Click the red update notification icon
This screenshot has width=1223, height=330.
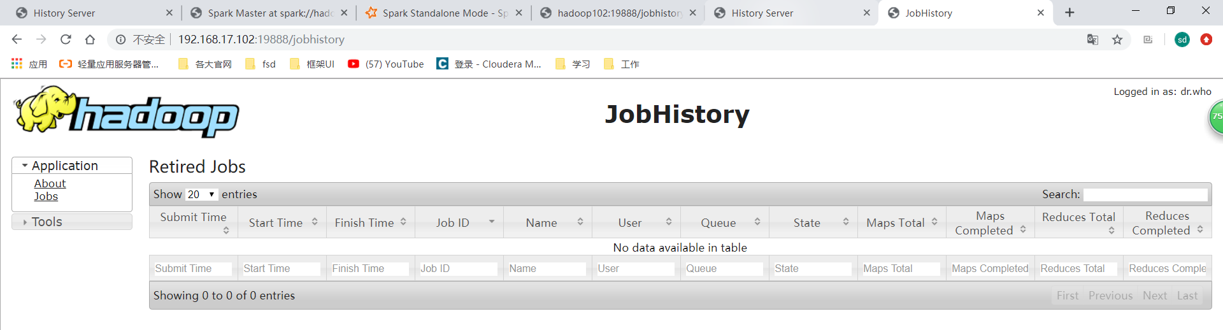1206,39
